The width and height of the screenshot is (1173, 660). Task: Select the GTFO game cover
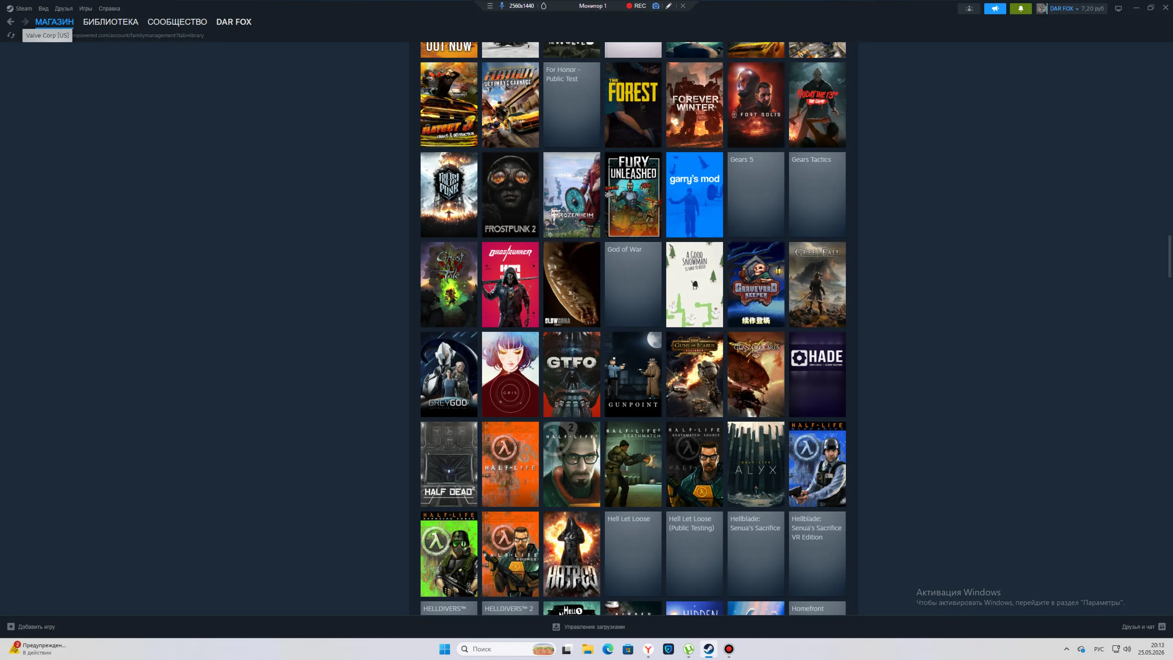(572, 374)
